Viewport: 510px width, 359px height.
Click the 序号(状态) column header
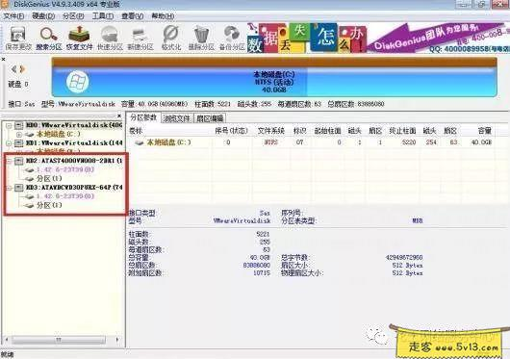pos(231,131)
